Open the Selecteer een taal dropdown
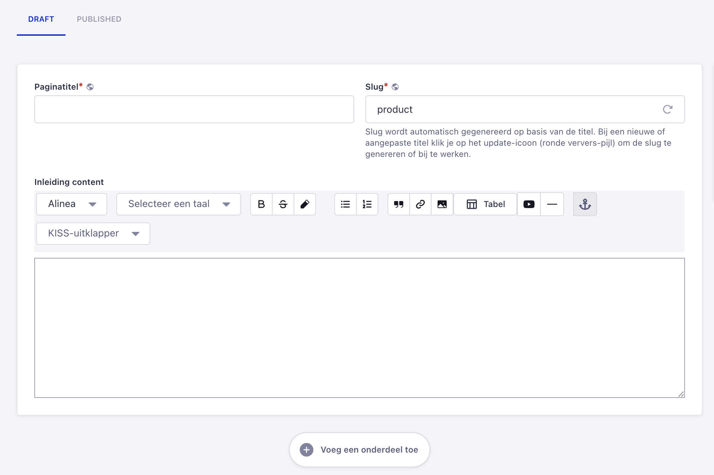 [179, 204]
